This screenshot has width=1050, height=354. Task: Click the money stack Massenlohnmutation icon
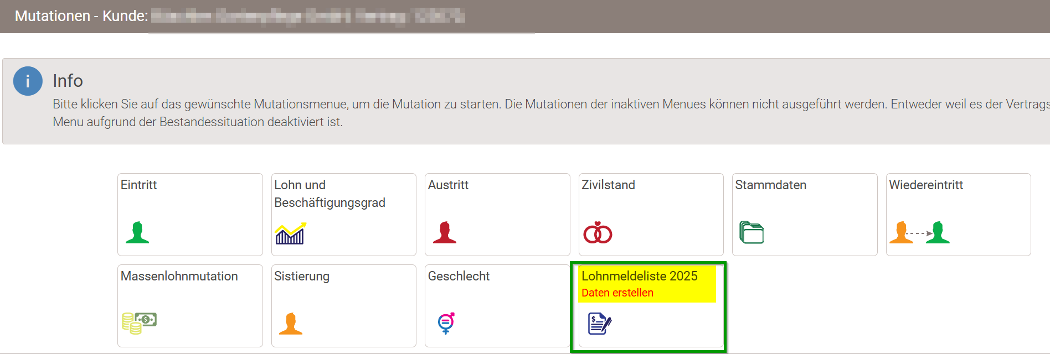(x=139, y=323)
